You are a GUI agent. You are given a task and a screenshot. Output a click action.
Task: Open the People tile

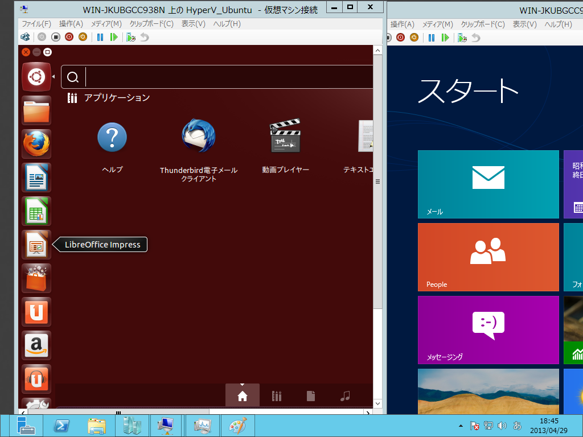tap(488, 257)
